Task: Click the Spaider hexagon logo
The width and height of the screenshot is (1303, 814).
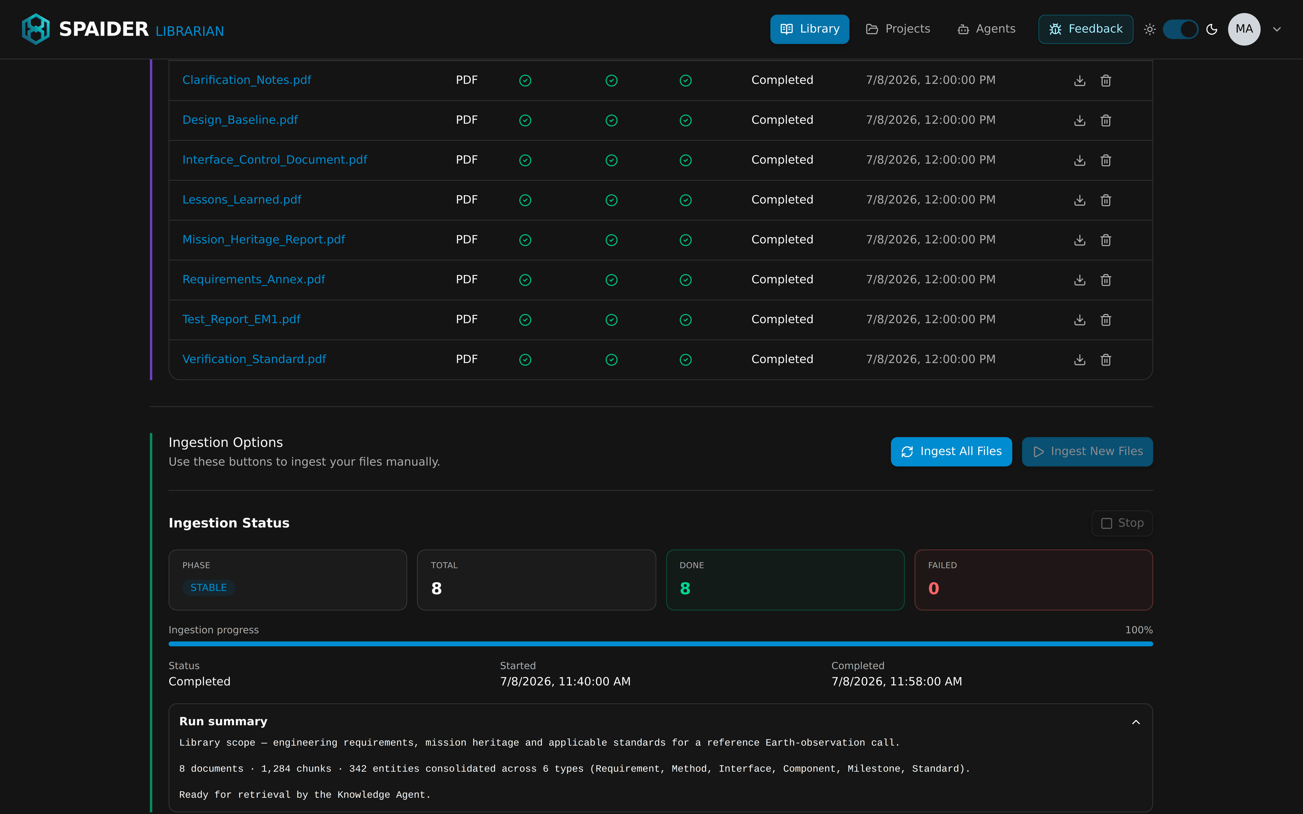Action: (x=36, y=28)
